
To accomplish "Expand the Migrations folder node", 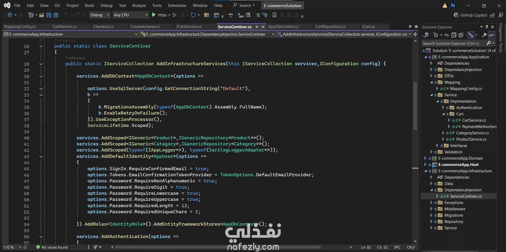I will pyautogui.click(x=431, y=215).
